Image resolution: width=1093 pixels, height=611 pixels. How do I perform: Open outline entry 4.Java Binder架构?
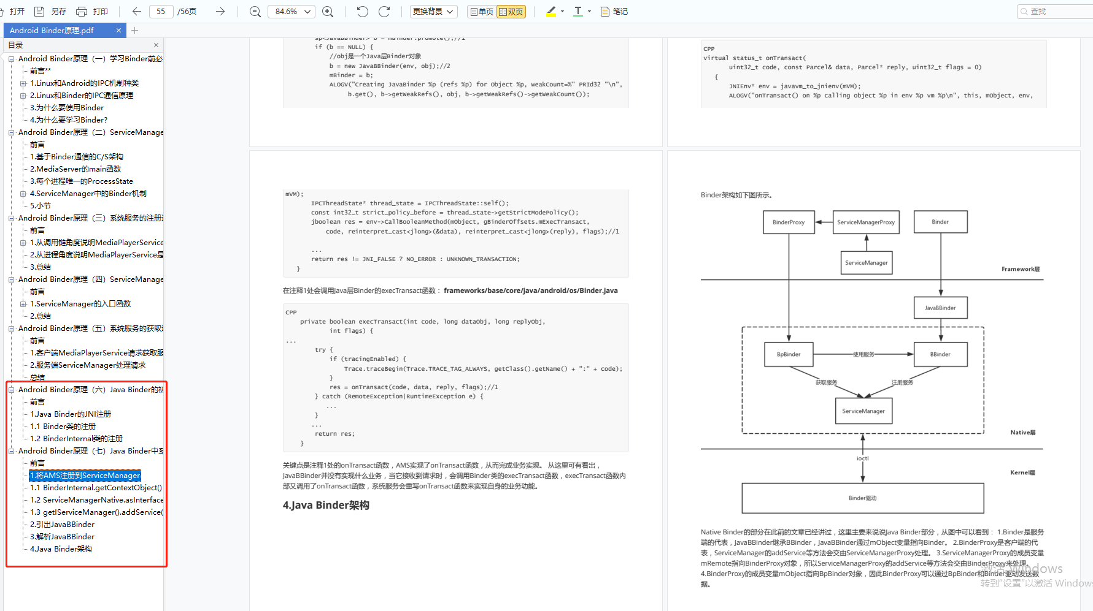(61, 549)
